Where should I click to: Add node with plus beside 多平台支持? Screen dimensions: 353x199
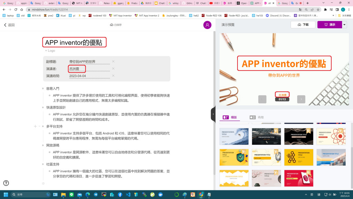36,126
